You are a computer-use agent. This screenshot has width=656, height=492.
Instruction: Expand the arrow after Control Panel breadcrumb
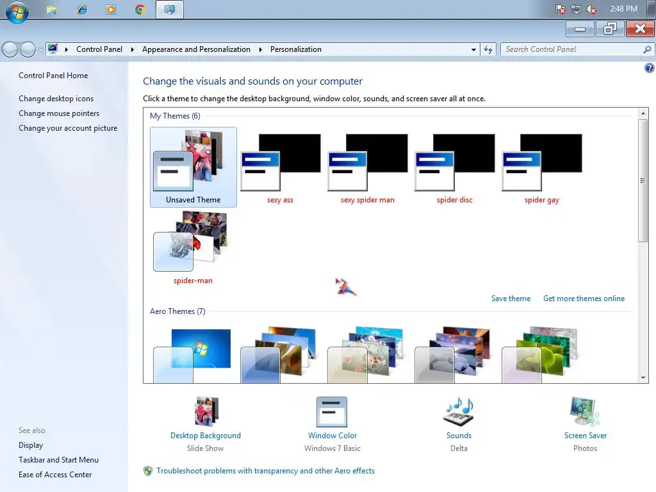click(x=132, y=49)
